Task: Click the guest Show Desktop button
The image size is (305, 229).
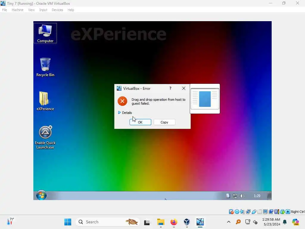Action: tap(269, 196)
